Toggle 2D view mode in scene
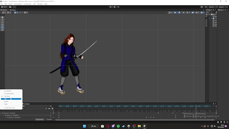Image resolution: width=229 pixels, height=129 pixels. 175,12
